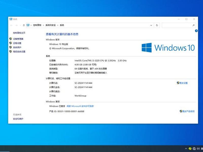Click shield icon next to 高级系统设置
Viewport: 203px width, 152px height.
pos(11,52)
